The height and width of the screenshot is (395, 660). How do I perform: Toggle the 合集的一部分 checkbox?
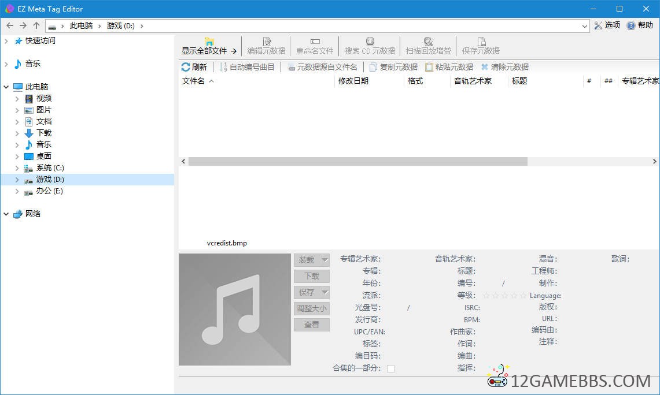click(390, 368)
